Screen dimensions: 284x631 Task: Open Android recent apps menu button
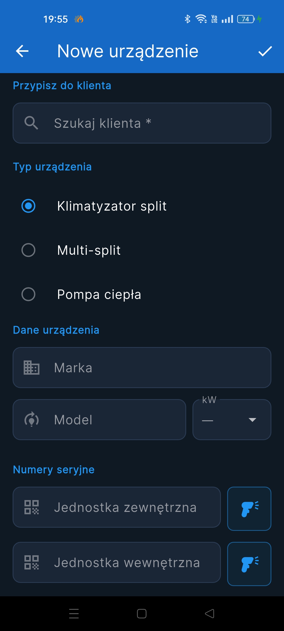tap(74, 614)
